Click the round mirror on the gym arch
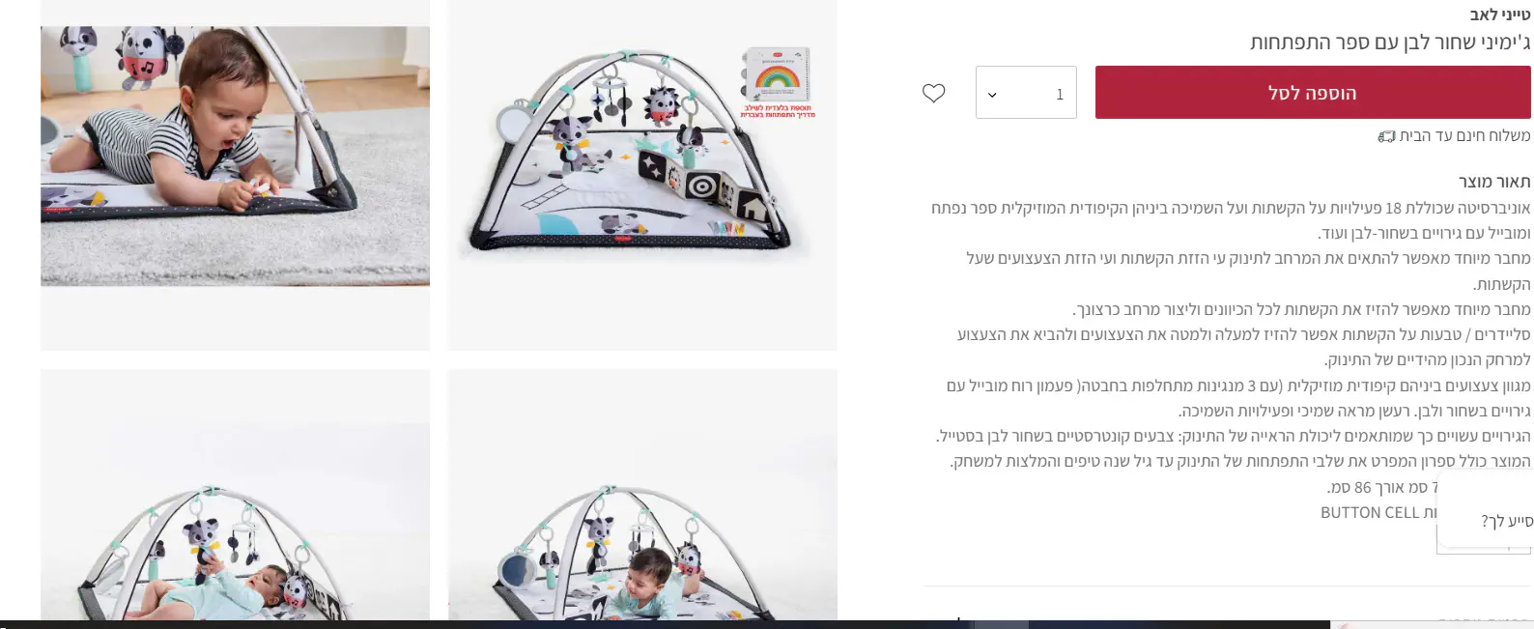Image resolution: width=1534 pixels, height=629 pixels. tap(511, 124)
